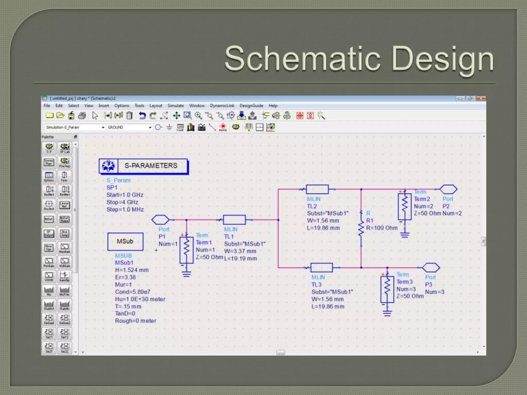Click the Zoom In magnifier icon
The height and width of the screenshot is (395, 527).
[198, 116]
